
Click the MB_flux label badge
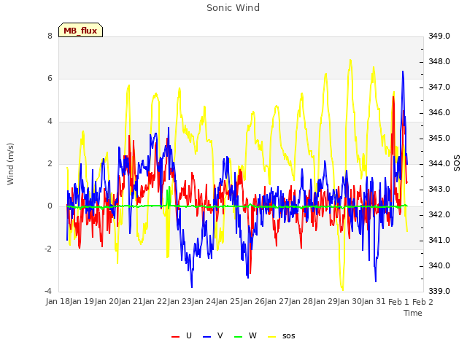(80, 30)
